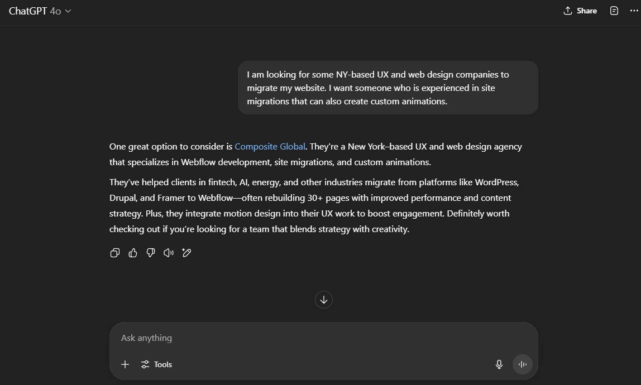This screenshot has width=641, height=385.
Task: Jump to bottom using the down arrow button
Action: click(324, 300)
